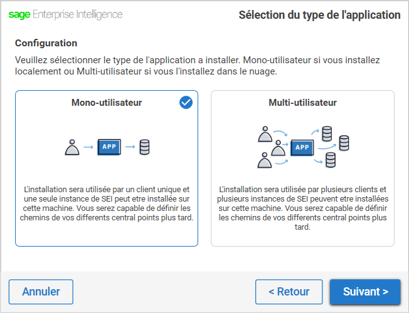The height and width of the screenshot is (313, 409).
Task: Continue with the Suivant button
Action: [365, 292]
